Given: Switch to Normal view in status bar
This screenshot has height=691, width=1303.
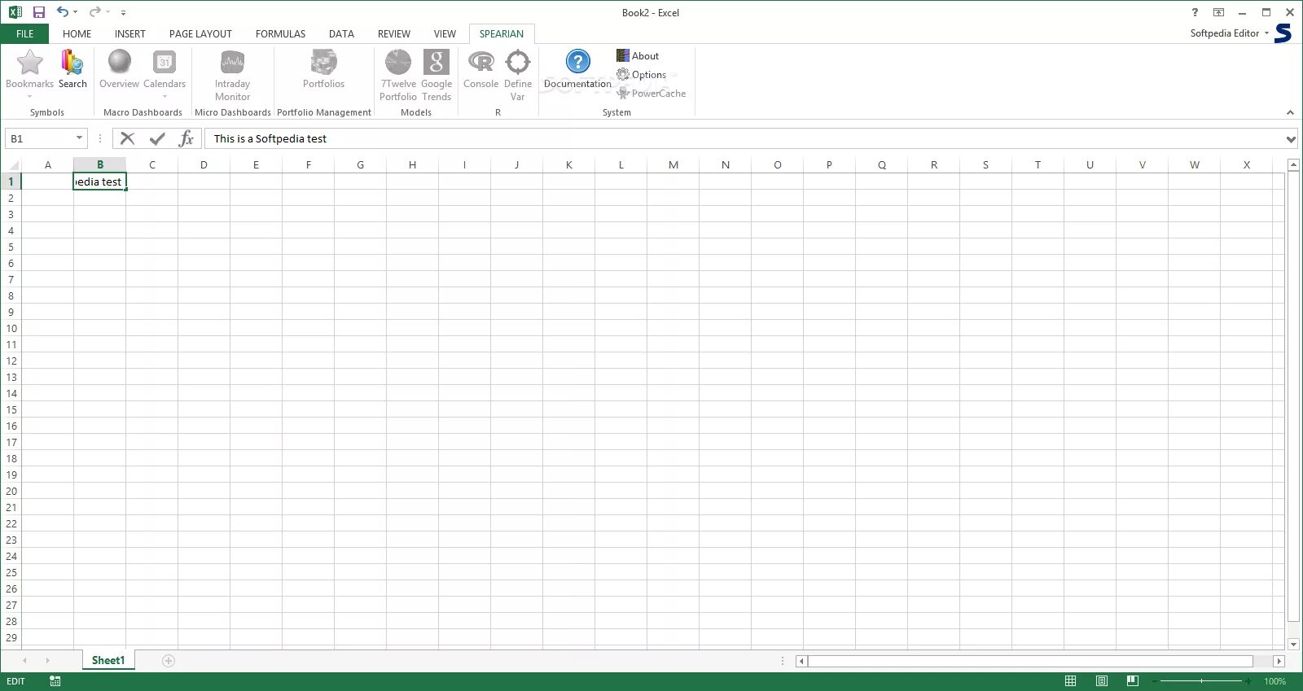Looking at the screenshot, I should coord(1071,681).
